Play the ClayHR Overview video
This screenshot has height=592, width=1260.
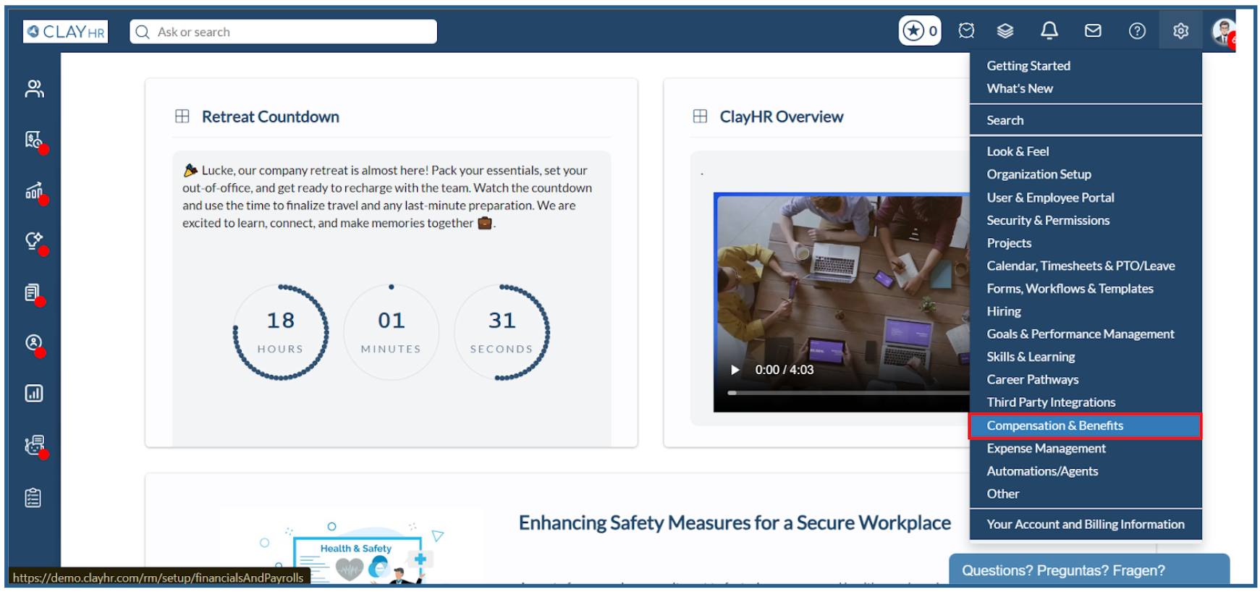coord(735,370)
